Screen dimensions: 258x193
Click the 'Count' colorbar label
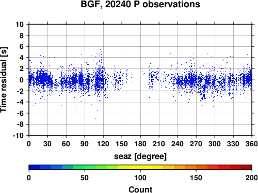click(140, 189)
